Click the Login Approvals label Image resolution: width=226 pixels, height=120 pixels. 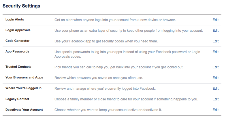pos(18,30)
